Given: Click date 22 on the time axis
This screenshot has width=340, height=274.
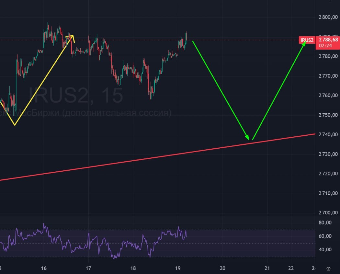Looking at the screenshot, I should [291, 268].
